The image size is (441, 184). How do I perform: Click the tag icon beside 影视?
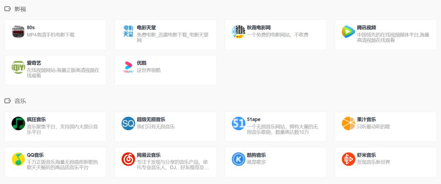8,9
